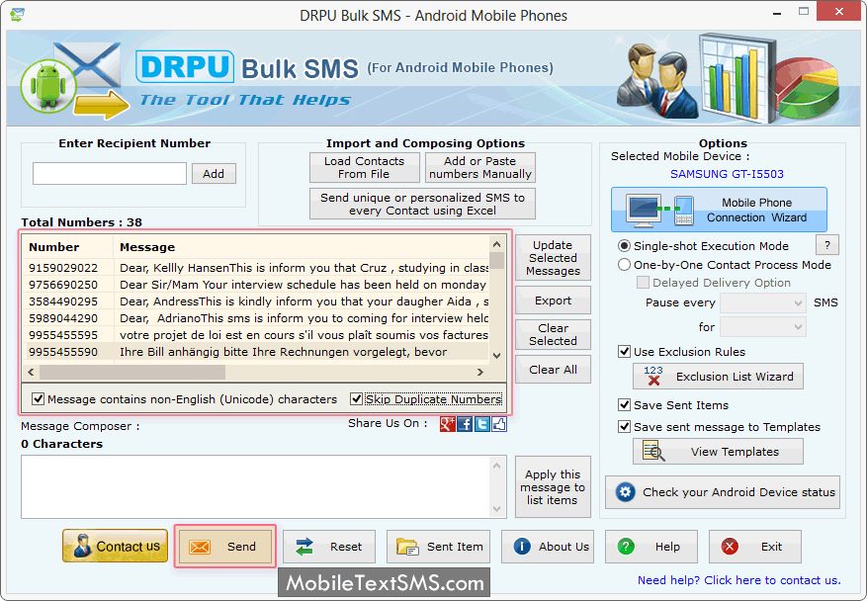Click the red Exit cross icon
This screenshot has height=601, width=867.
(730, 547)
